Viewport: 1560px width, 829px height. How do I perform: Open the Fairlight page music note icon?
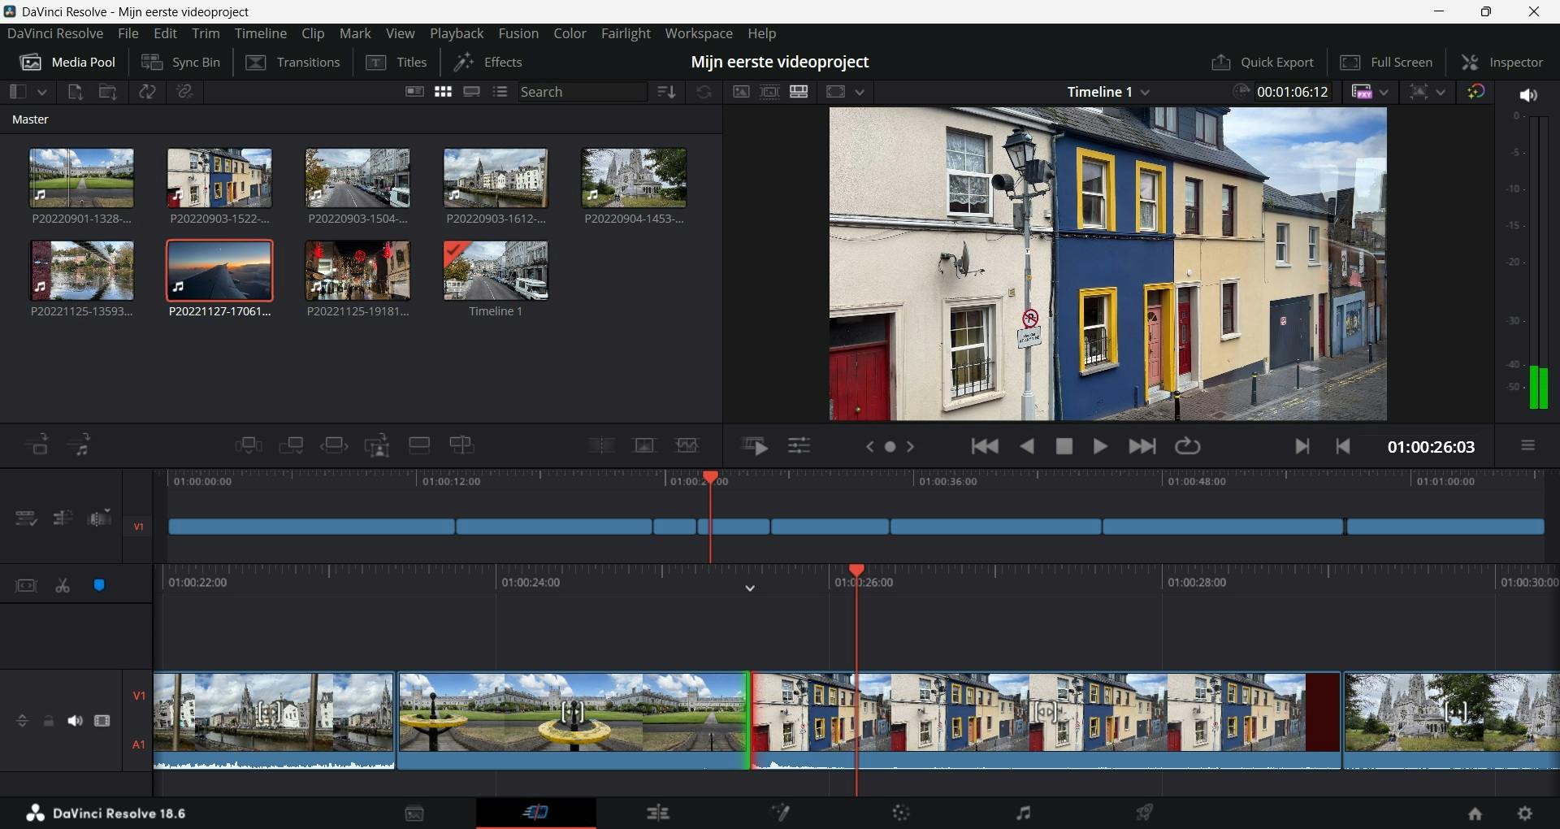click(1023, 813)
